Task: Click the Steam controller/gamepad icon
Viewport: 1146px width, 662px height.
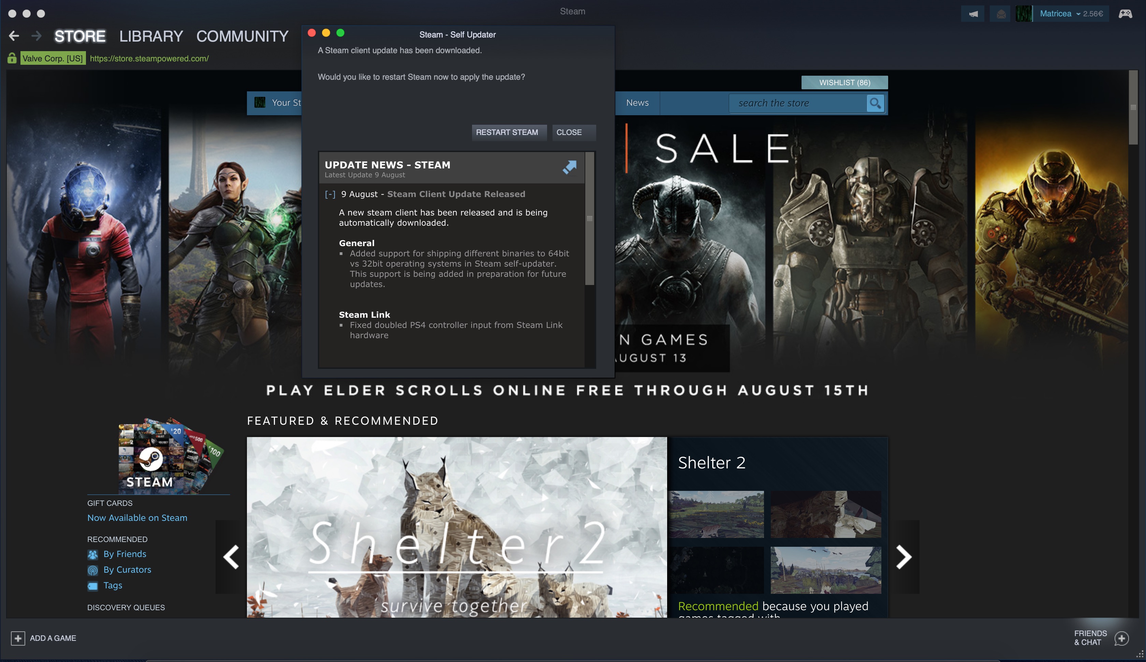Action: [x=1126, y=13]
